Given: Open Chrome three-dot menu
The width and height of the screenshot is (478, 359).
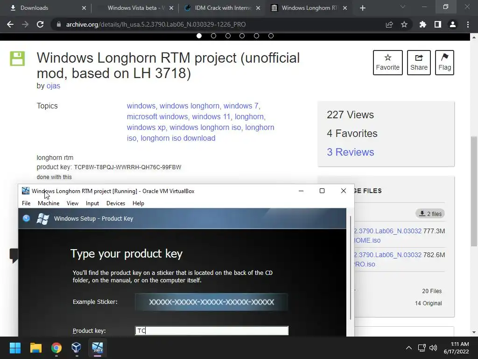Looking at the screenshot, I should coord(468,24).
